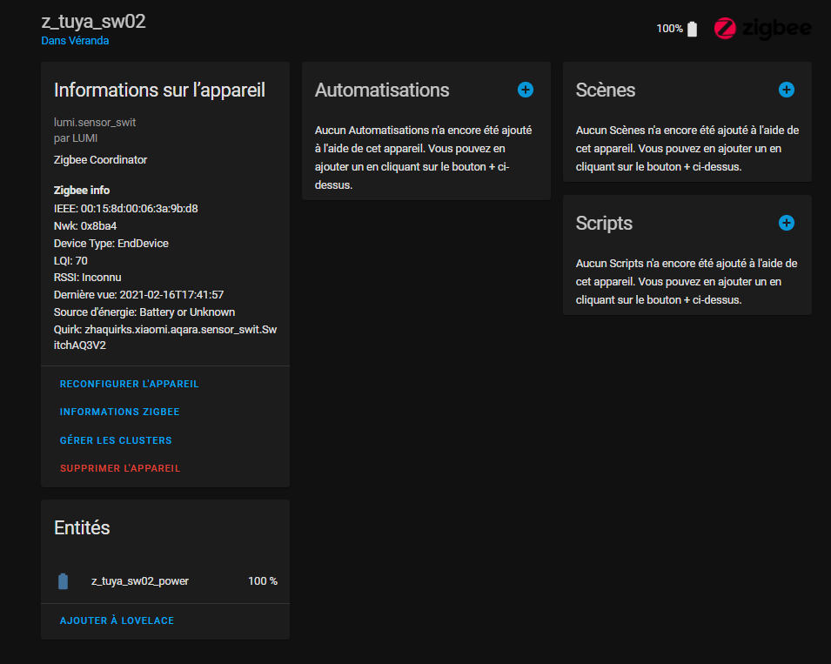The image size is (831, 664).
Task: Click Supprimer l'appareil to remove device
Action: [120, 468]
